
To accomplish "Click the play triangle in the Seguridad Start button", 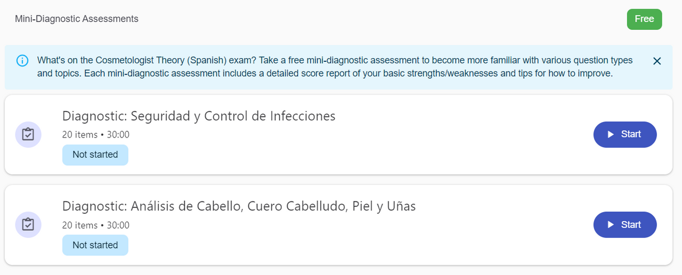I will click(x=611, y=134).
